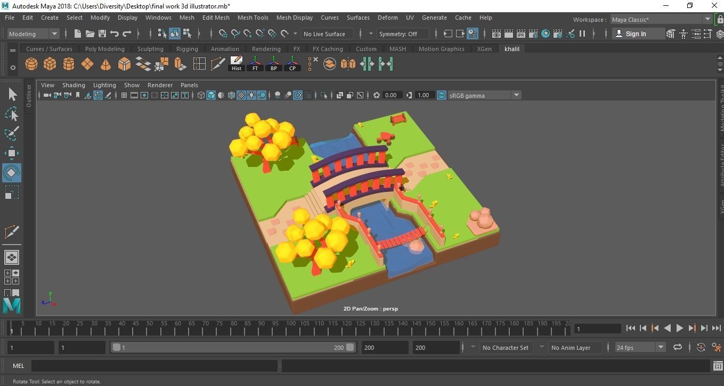Create a polygon cylinder from the shelf
This screenshot has width=724, height=386.
click(69, 64)
